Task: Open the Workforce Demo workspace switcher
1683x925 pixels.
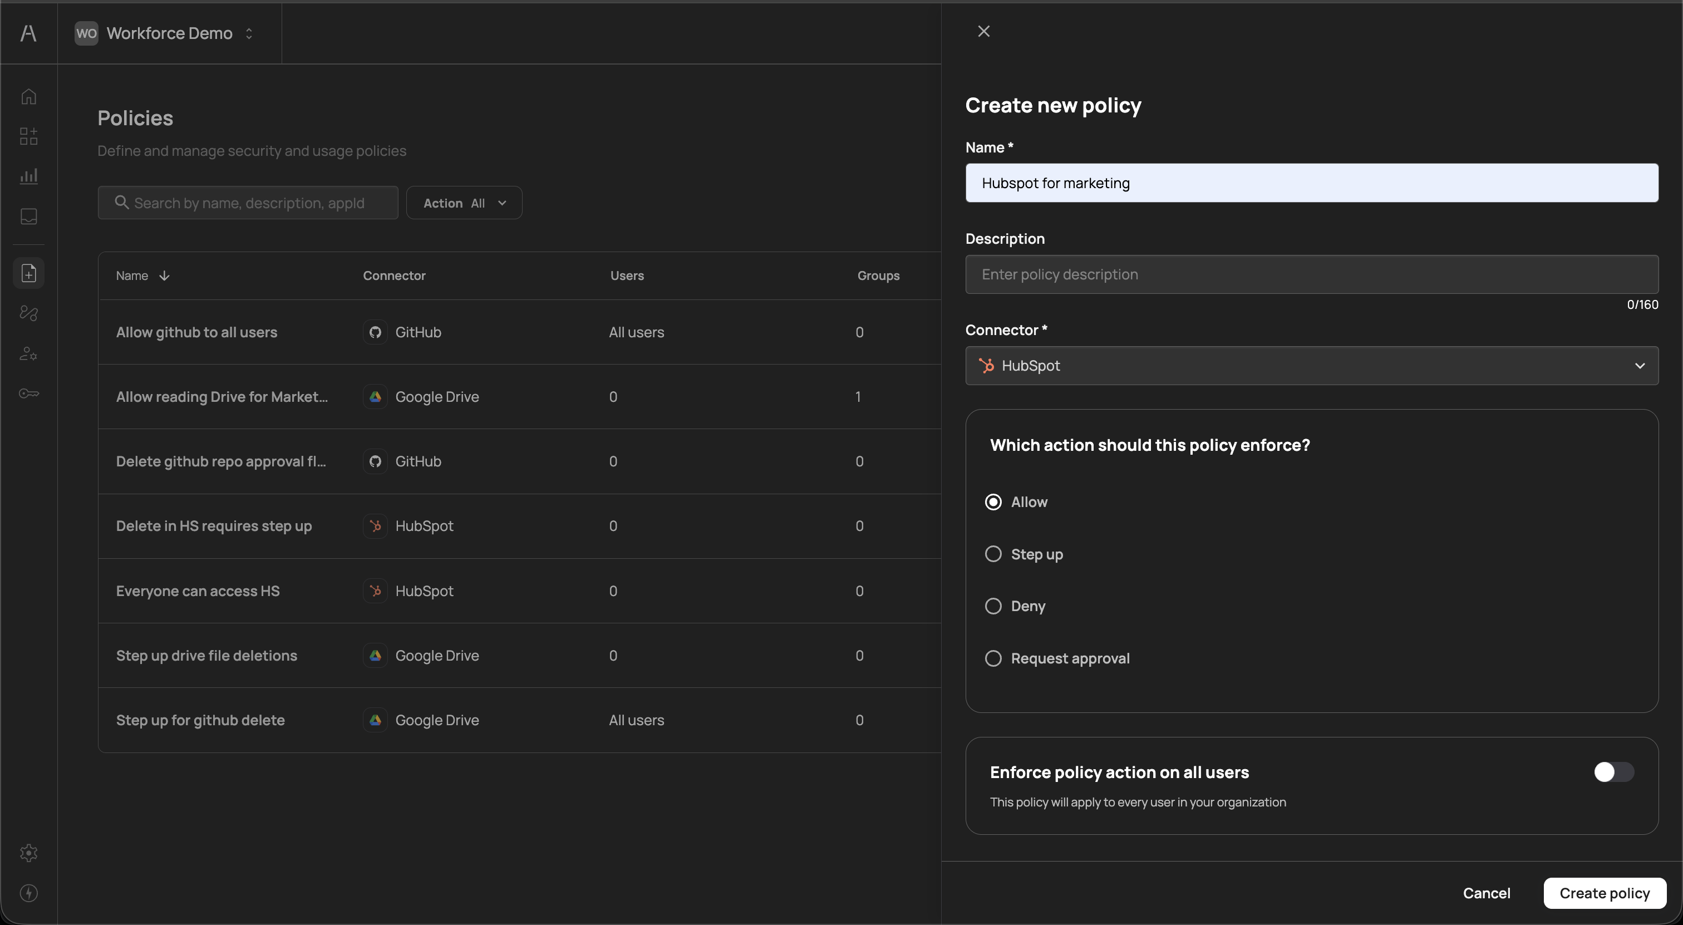Action: click(169, 33)
